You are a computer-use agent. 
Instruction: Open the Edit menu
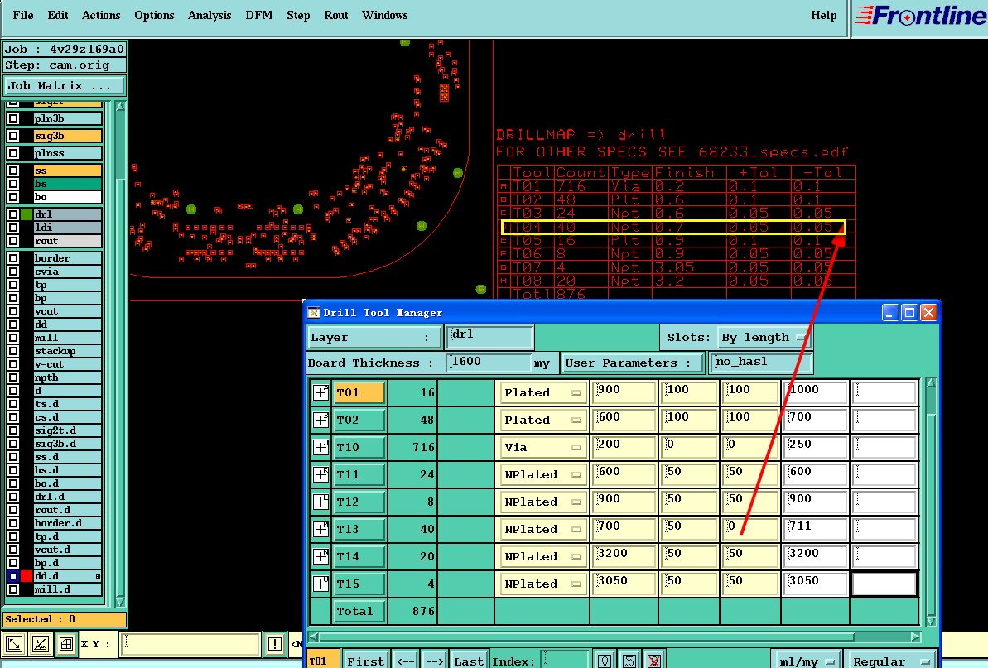click(58, 15)
